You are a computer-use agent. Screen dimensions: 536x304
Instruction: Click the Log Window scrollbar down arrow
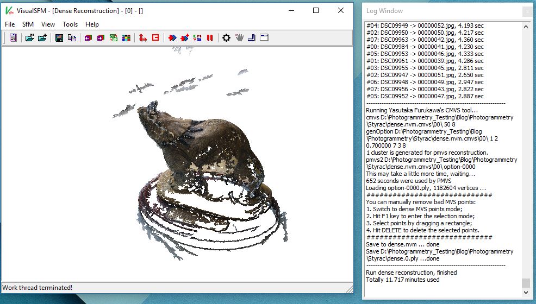(526, 293)
